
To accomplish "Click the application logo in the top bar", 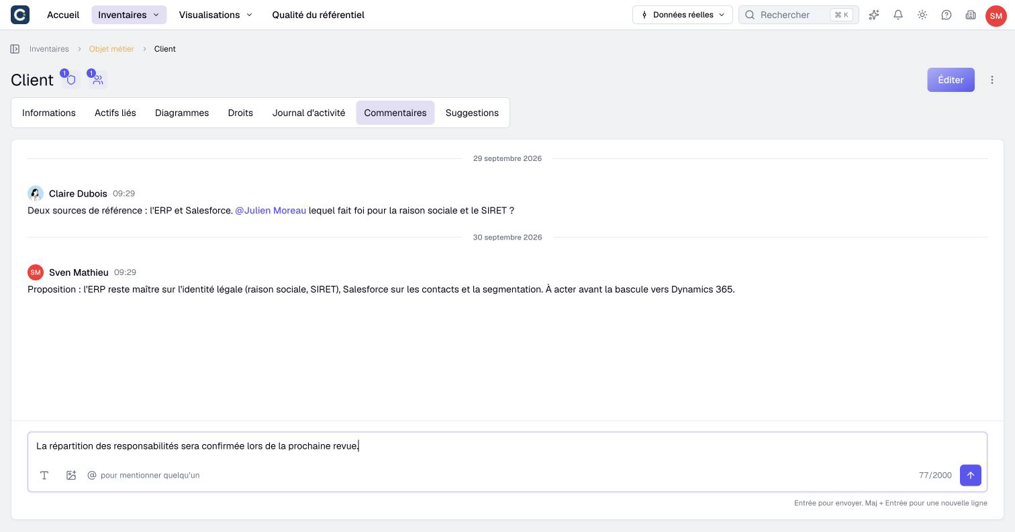I will (x=20, y=15).
